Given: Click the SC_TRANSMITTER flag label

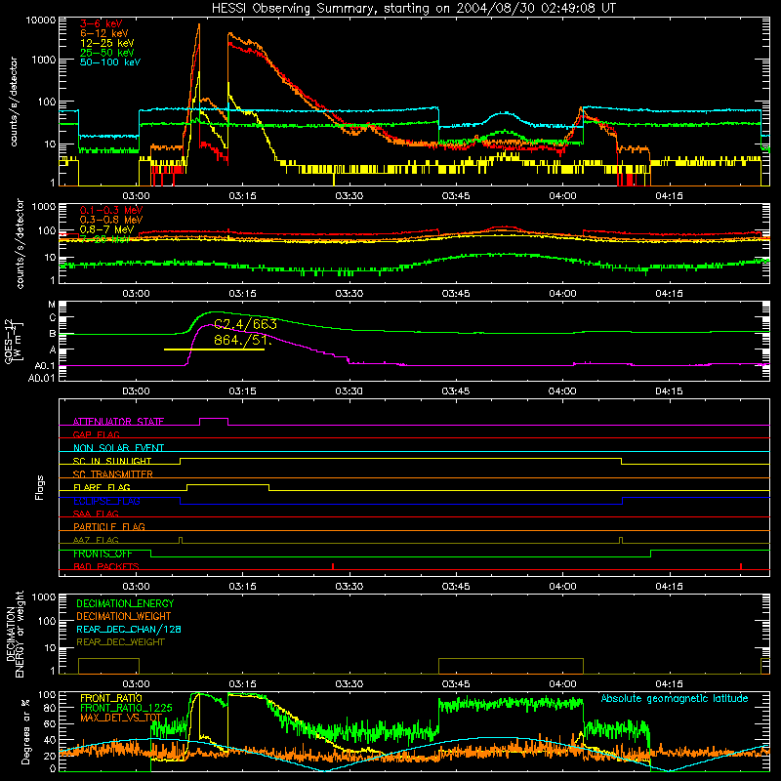Looking at the screenshot, I should (113, 474).
